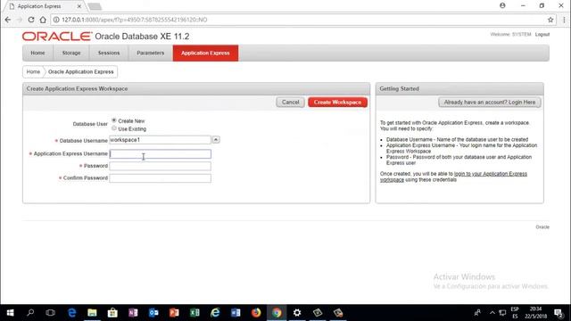
Task: Click Oracle Application Express breadcrumb
Action: tap(81, 71)
